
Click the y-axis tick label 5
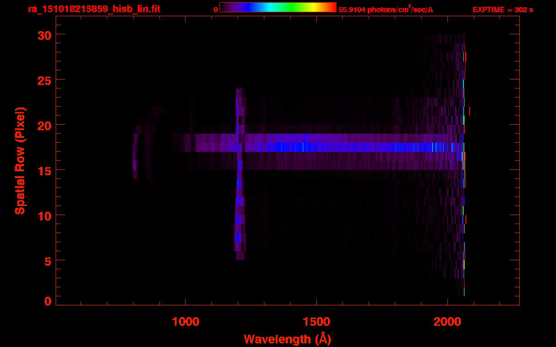(48, 261)
